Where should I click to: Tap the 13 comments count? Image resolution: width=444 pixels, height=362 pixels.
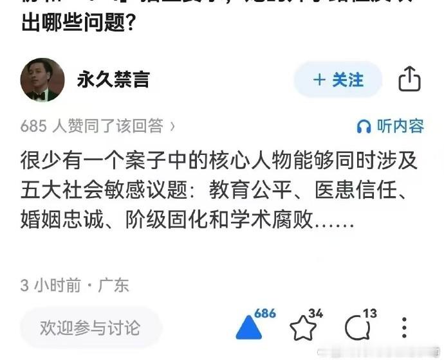[371, 313]
